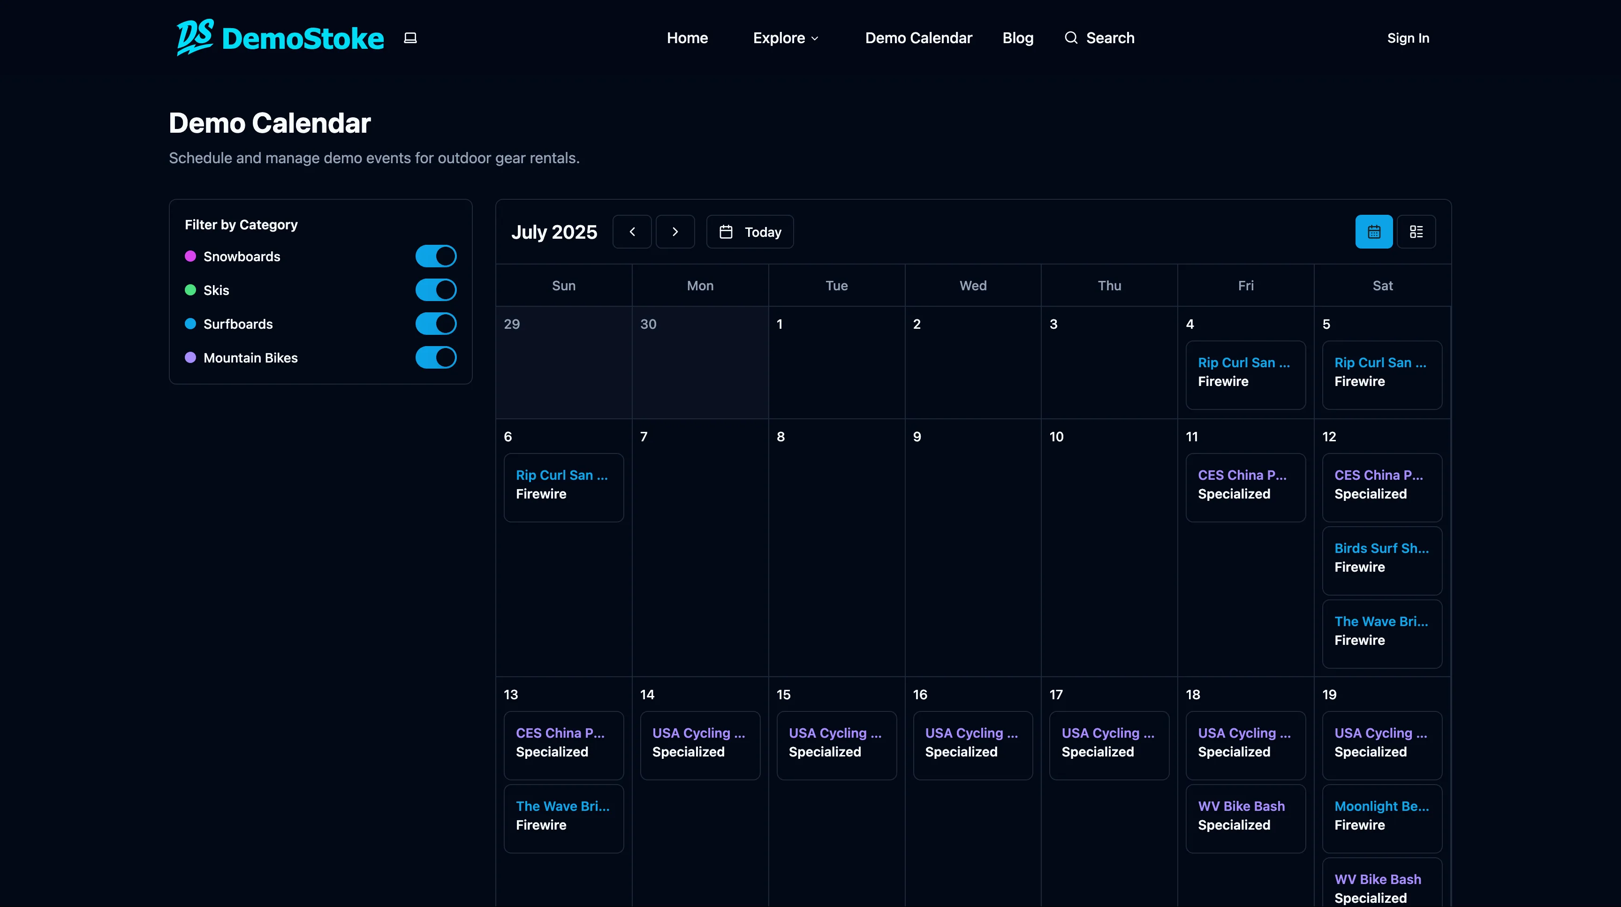Image resolution: width=1621 pixels, height=907 pixels.
Task: Click the July 2025 month heading
Action: click(554, 232)
